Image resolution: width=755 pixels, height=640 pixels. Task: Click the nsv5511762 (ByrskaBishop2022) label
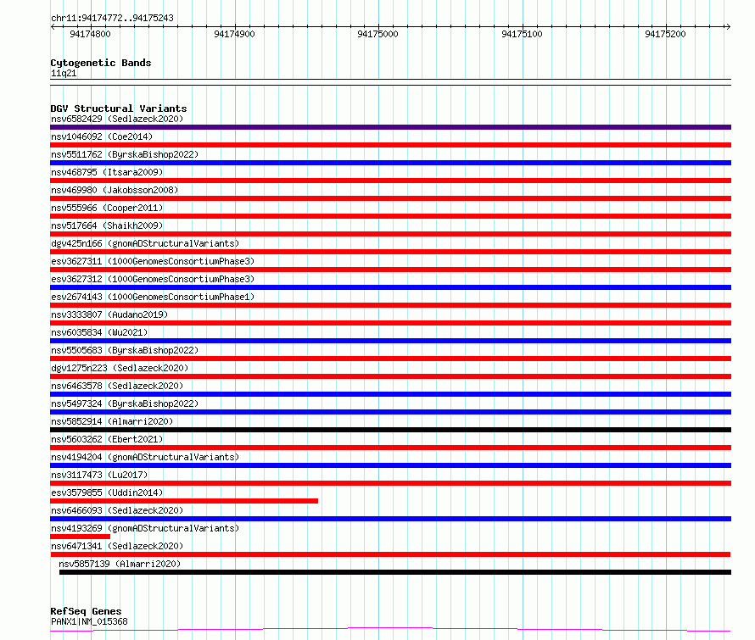click(125, 154)
